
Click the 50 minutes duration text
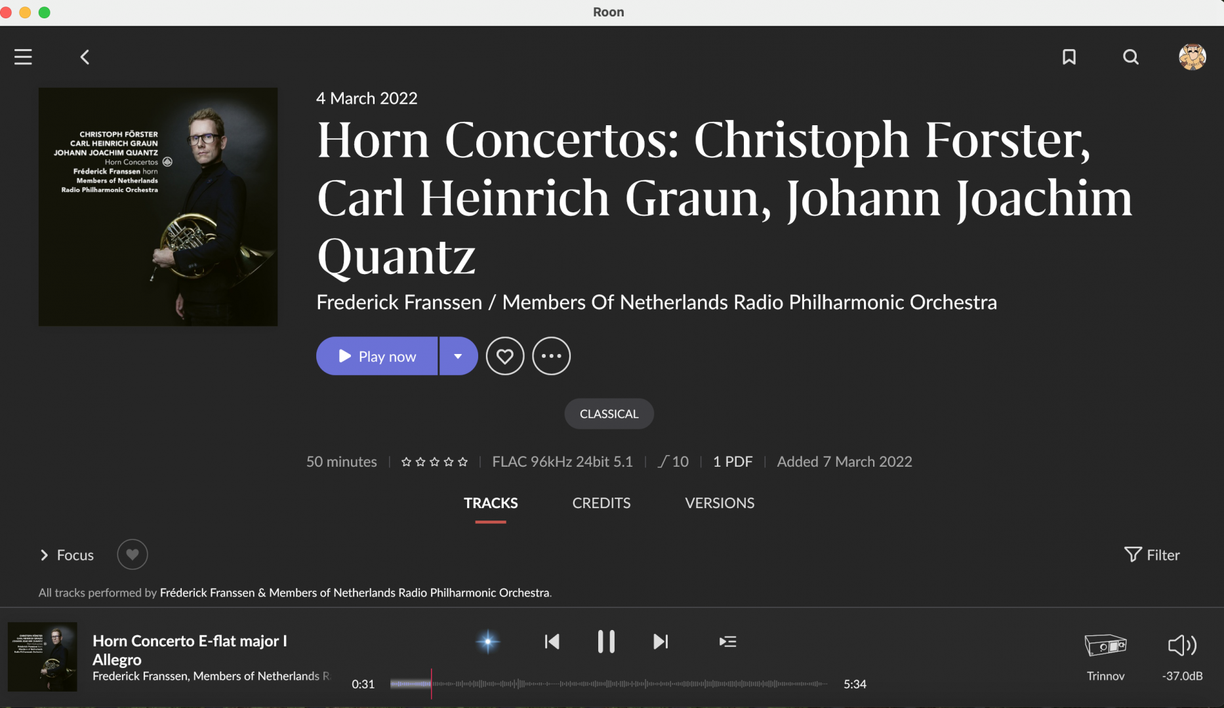point(342,462)
